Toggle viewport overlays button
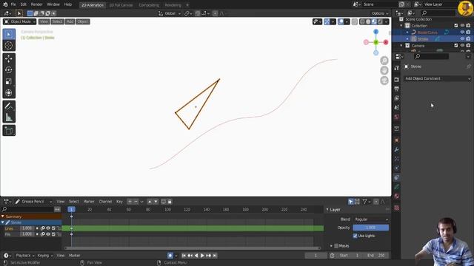This screenshot has width=474, height=266. (341, 21)
